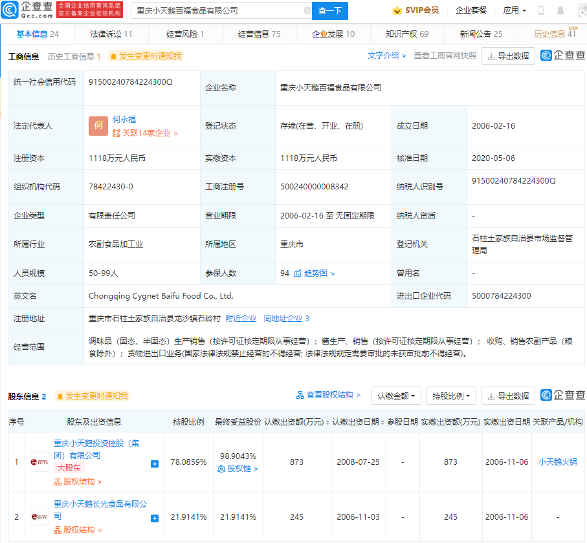Click the company name search input field
587x543 pixels.
[217, 10]
